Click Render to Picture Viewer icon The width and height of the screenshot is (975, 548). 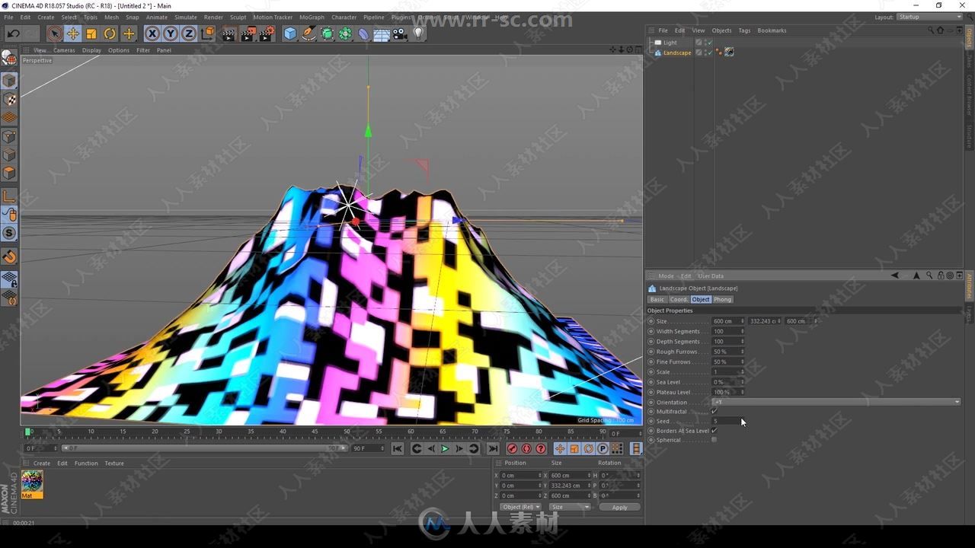pos(248,33)
